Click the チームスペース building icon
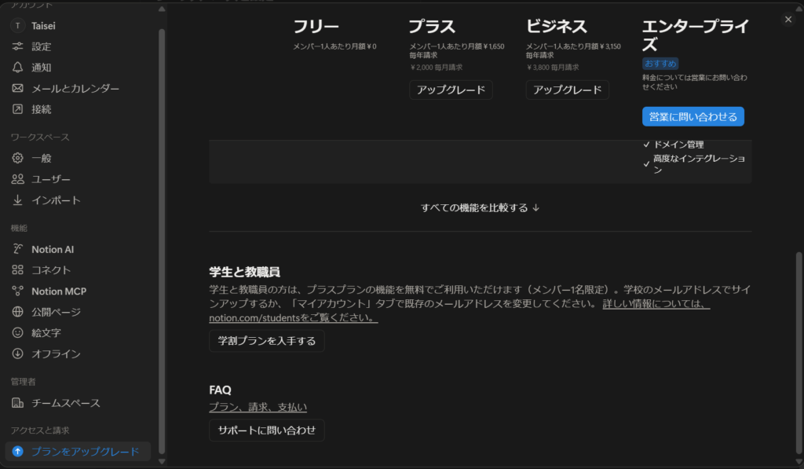This screenshot has width=804, height=469. (18, 403)
